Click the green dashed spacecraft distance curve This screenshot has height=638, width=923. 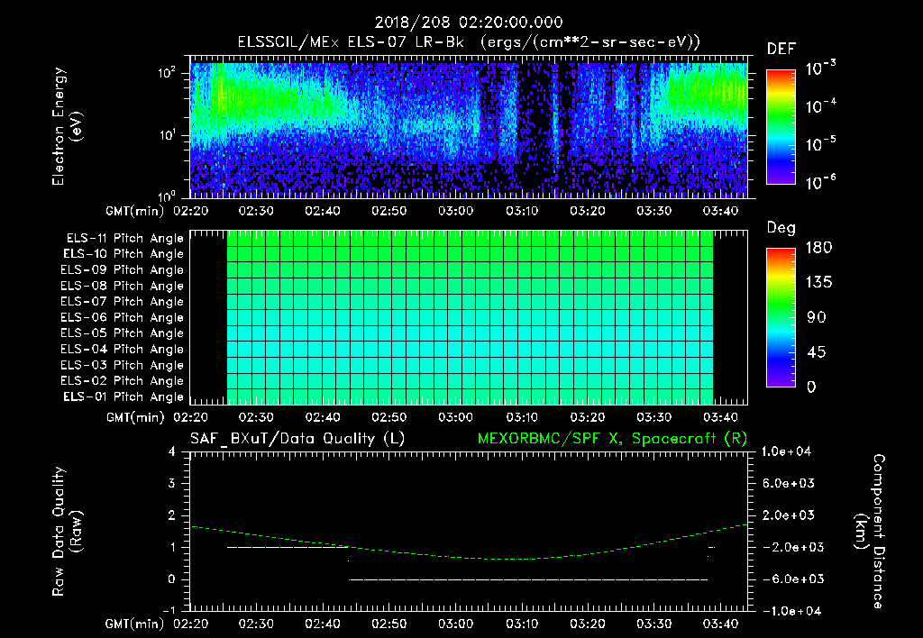pyautogui.click(x=469, y=542)
